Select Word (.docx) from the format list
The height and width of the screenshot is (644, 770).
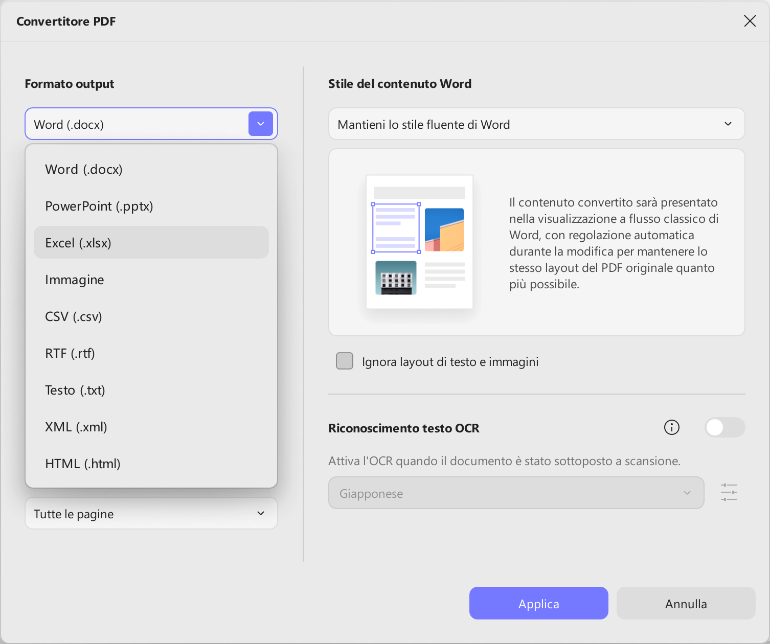click(151, 169)
